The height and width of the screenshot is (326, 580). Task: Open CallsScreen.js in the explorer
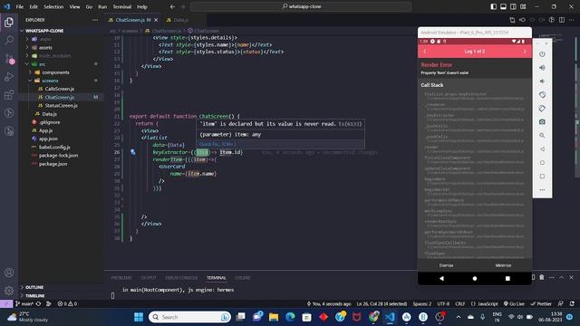(x=59, y=89)
